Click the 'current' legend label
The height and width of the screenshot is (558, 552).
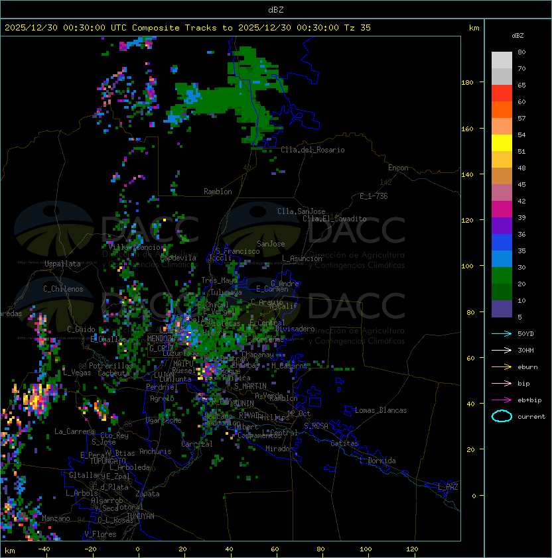tap(531, 416)
